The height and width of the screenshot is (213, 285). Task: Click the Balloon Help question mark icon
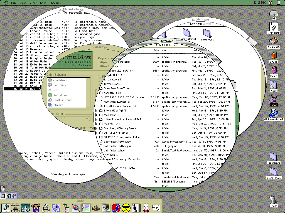click(270, 2)
